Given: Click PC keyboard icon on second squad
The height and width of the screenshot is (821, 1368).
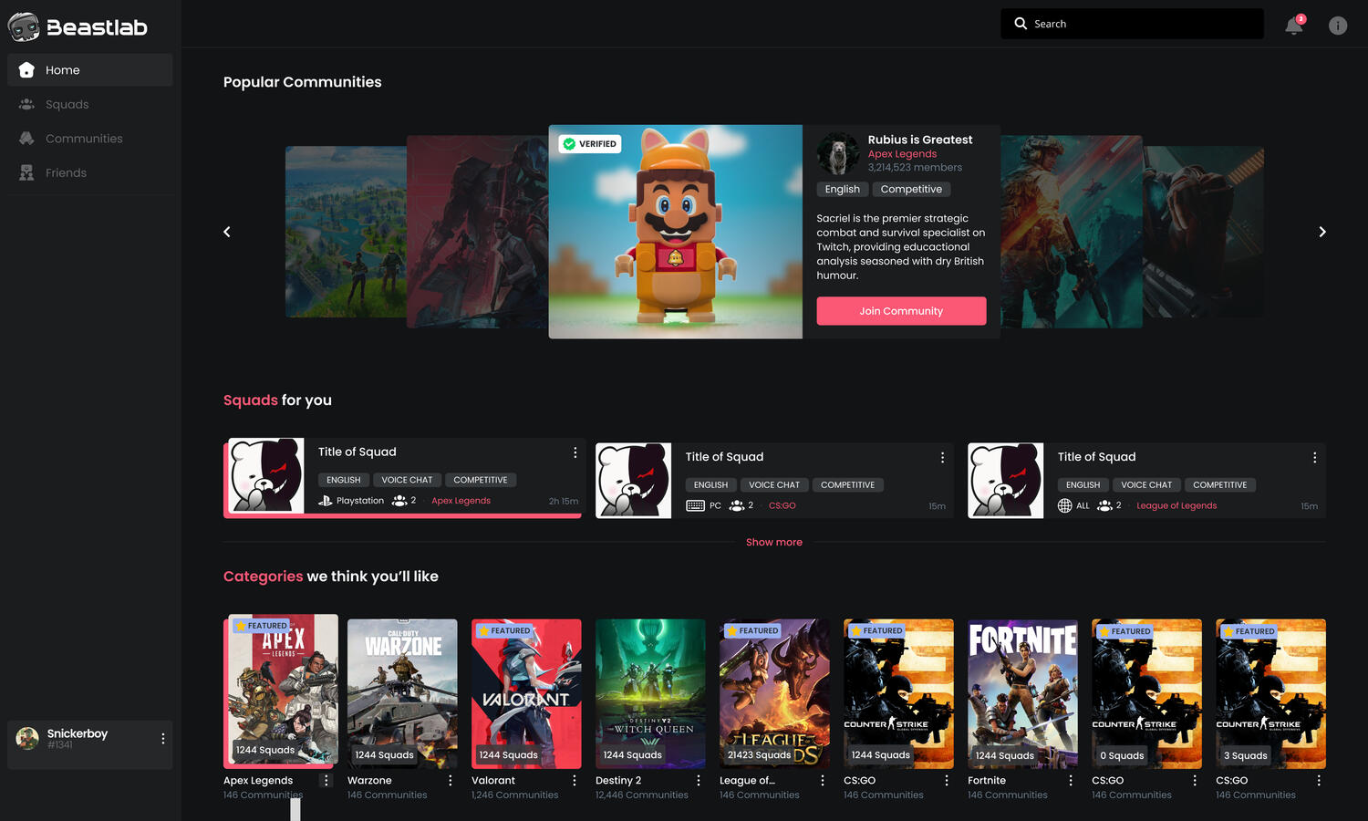Looking at the screenshot, I should click(x=695, y=505).
